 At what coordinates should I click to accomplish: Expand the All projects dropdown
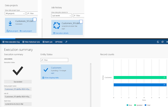click(x=15, y=14)
